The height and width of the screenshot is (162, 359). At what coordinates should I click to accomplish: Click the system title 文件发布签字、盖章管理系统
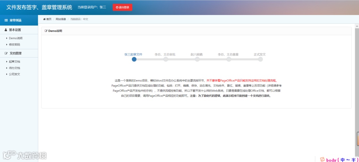tap(39, 7)
